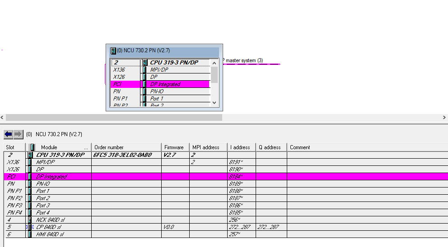Screen dimensions: 448x247
Task: Click horizontal scrollbar left arrow
Action: [x=2, y=117]
